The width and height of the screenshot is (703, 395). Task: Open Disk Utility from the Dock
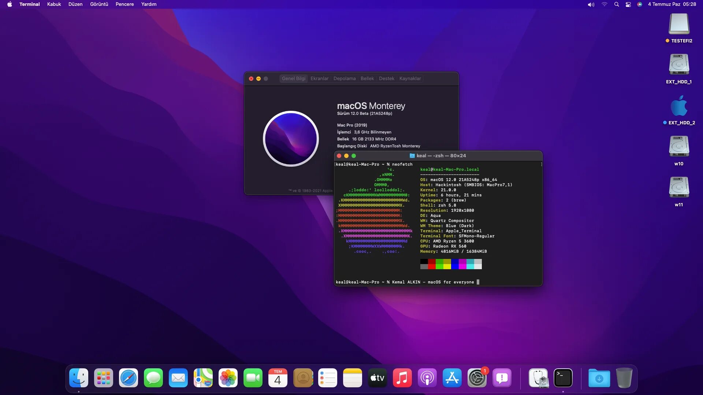point(539,377)
